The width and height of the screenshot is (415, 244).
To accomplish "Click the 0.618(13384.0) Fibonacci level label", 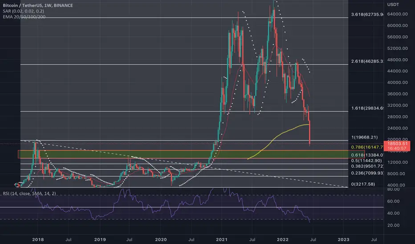I will (367, 155).
